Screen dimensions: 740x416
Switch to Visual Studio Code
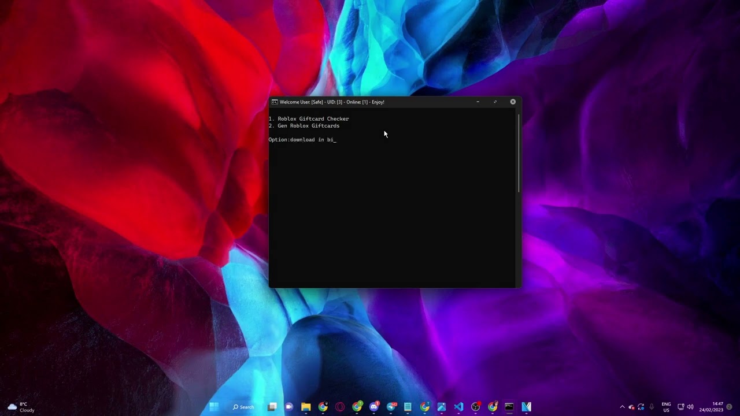[x=458, y=407]
